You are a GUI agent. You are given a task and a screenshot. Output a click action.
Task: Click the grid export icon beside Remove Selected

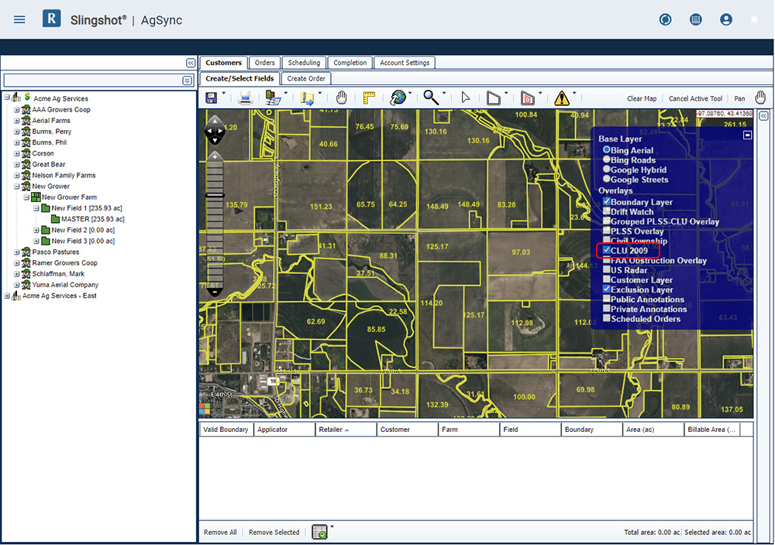click(319, 532)
